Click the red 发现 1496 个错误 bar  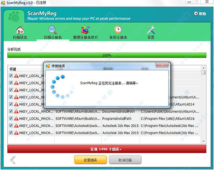pyautogui.click(x=107, y=149)
